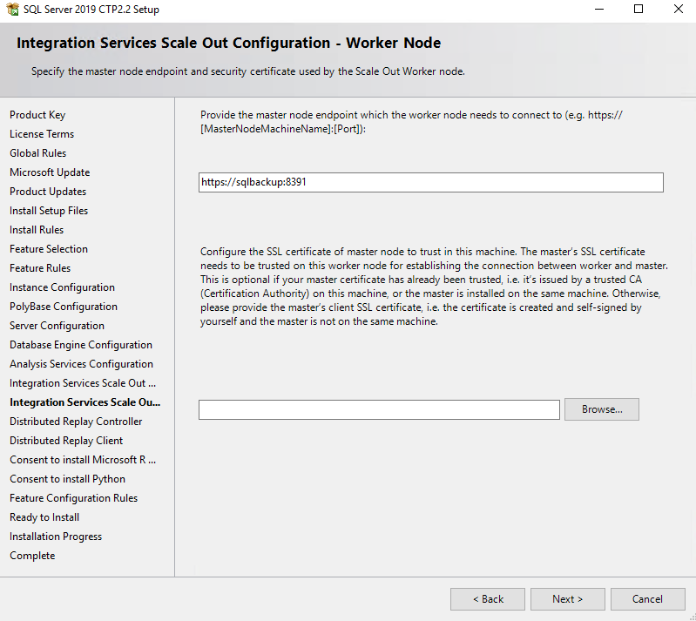Open Consent to install Python step
This screenshot has height=621, width=696.
coord(67,479)
